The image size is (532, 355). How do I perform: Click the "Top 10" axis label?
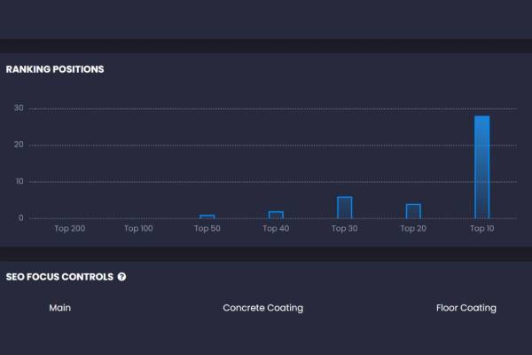[481, 229]
